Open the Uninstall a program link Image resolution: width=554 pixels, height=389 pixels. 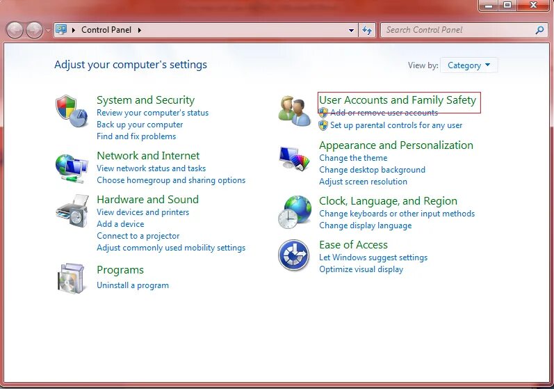click(133, 285)
